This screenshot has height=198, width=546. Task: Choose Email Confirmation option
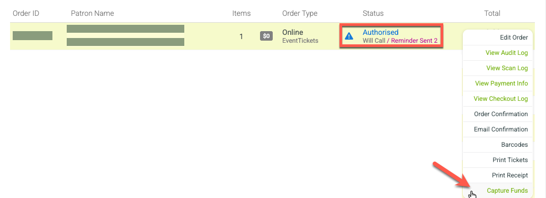501,129
